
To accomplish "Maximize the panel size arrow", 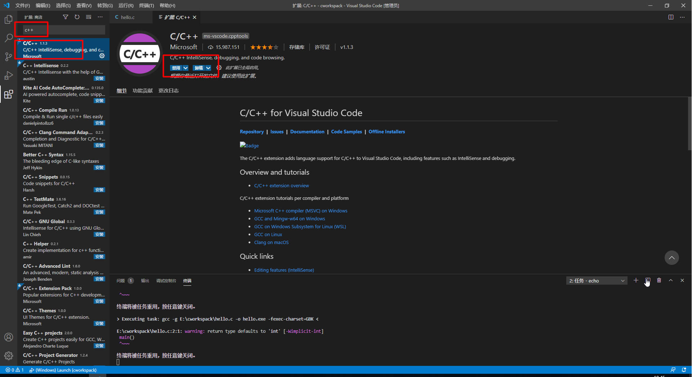I will (x=671, y=280).
